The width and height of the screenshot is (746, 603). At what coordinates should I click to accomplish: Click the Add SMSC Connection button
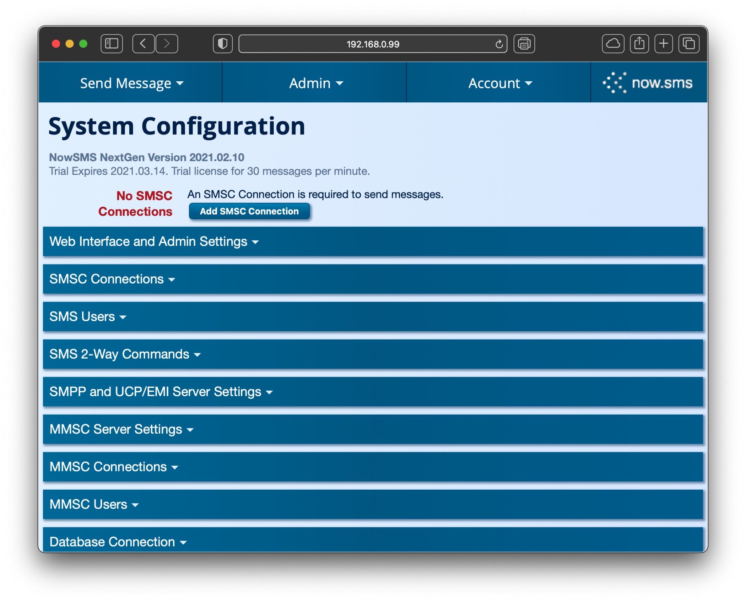249,211
